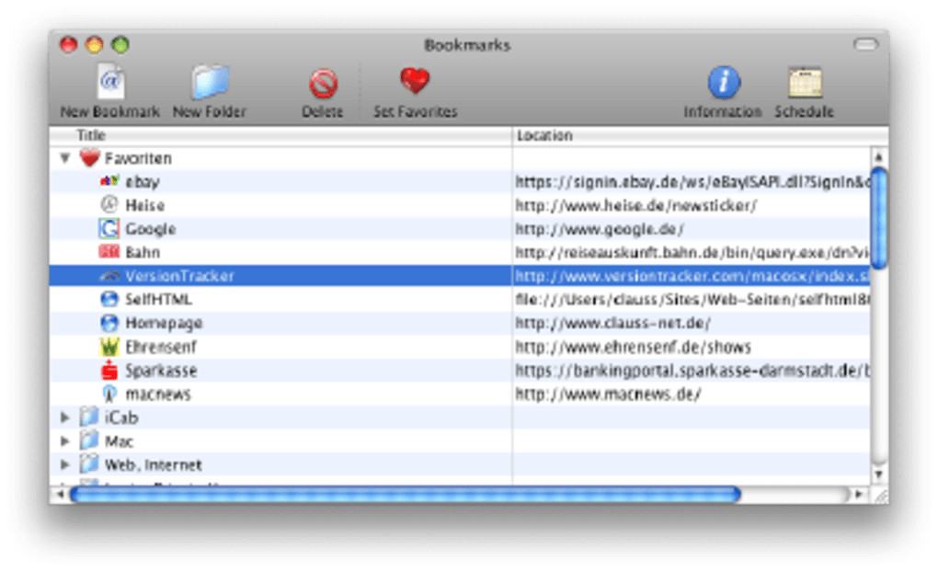Expand the Mac folder

pos(65,441)
